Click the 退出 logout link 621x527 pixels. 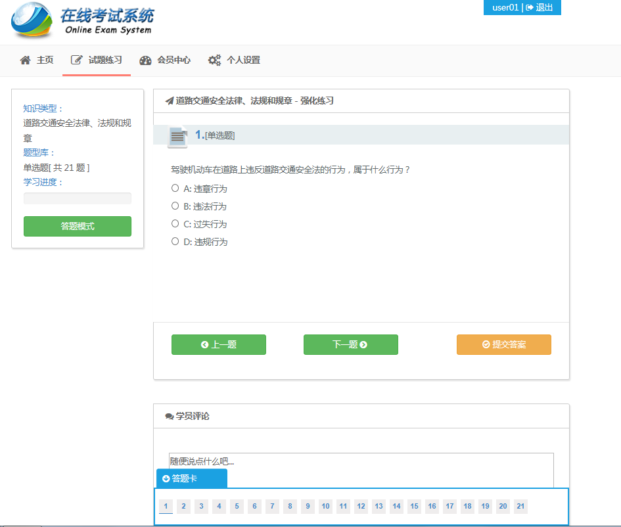540,7
